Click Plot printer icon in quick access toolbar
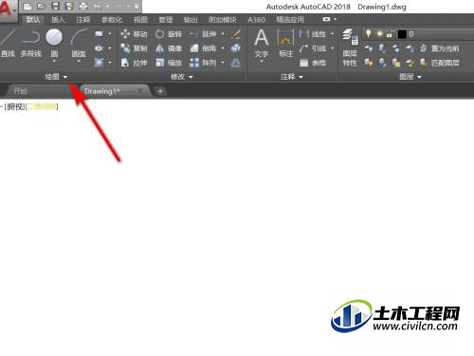474x356 pixels. (83, 7)
